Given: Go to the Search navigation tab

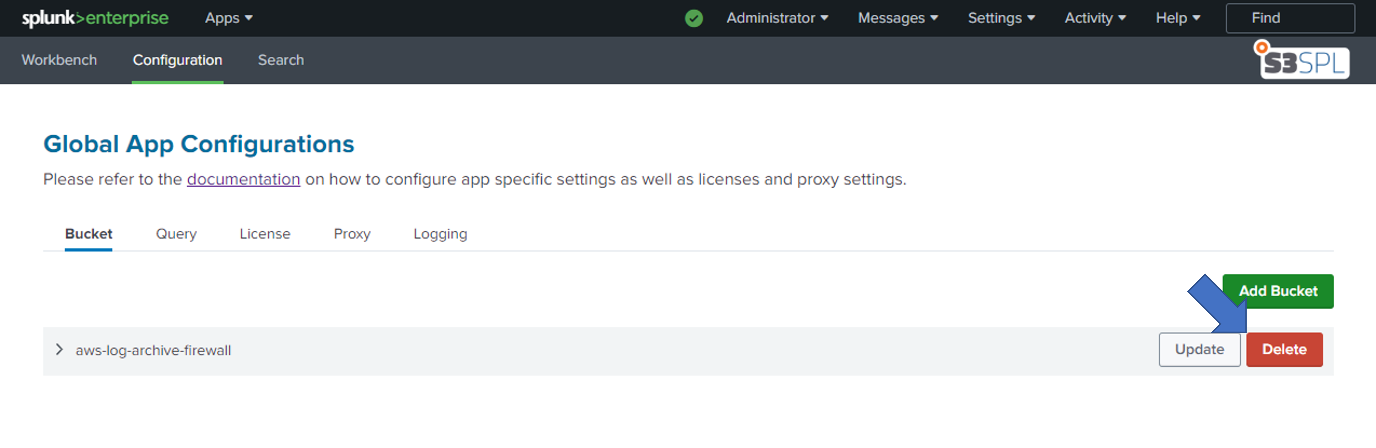Looking at the screenshot, I should pos(281,60).
